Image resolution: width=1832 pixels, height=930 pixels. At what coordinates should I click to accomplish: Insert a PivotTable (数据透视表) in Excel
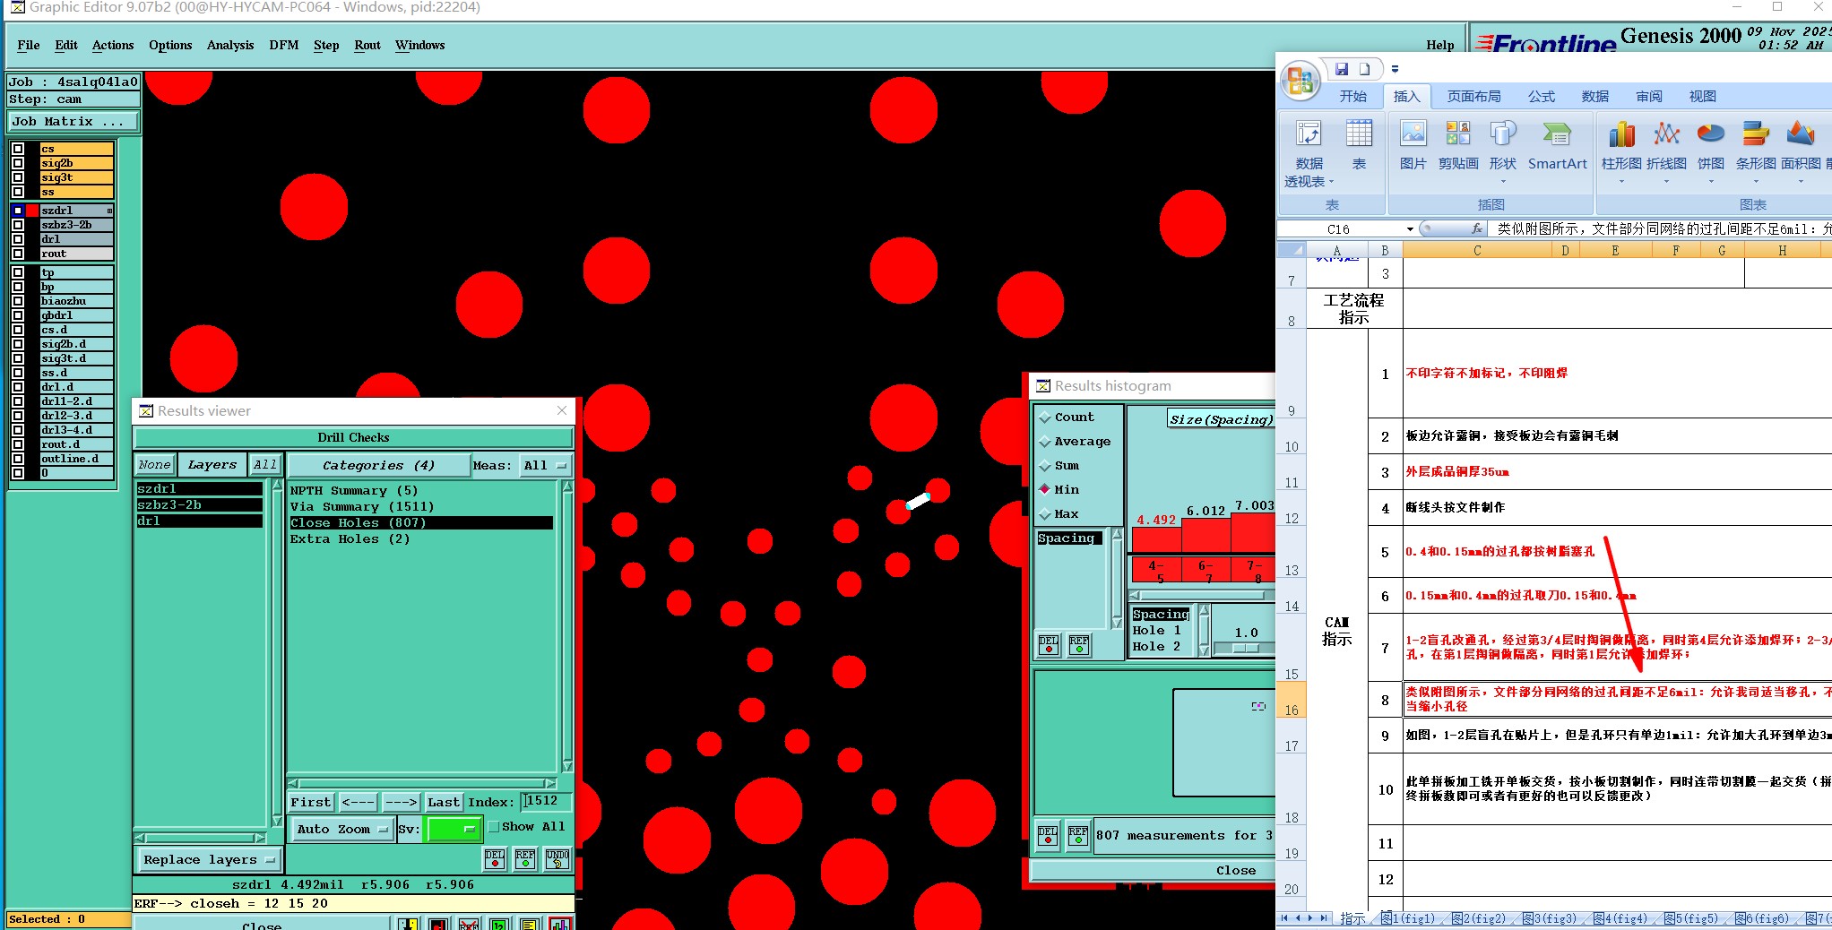pos(1309,152)
